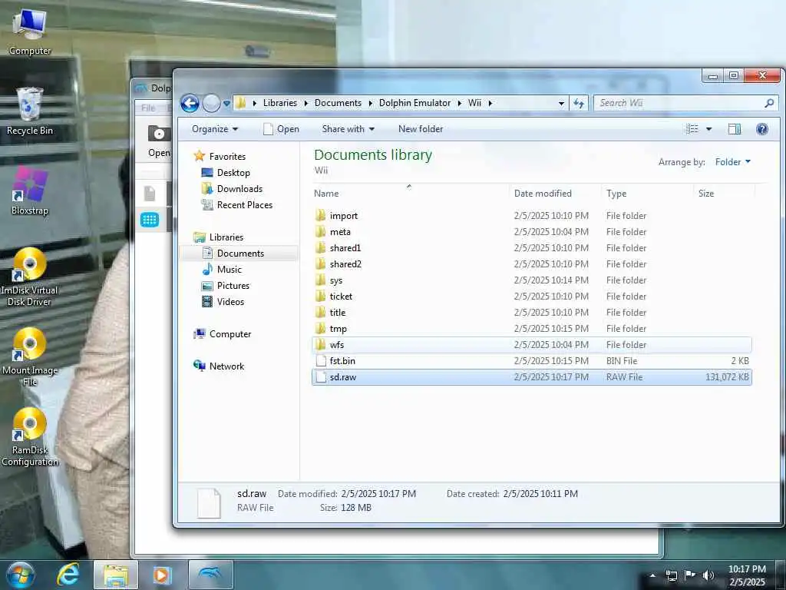786x590 pixels.
Task: Open the Windows Start button
Action: [x=19, y=575]
